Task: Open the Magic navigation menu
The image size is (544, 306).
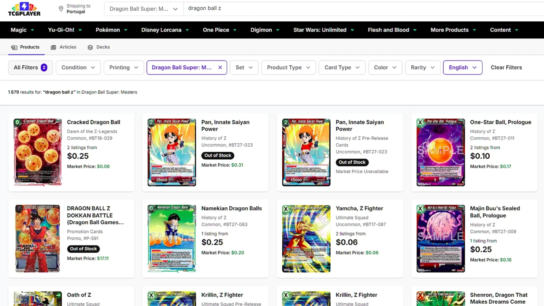Action: tap(22, 30)
